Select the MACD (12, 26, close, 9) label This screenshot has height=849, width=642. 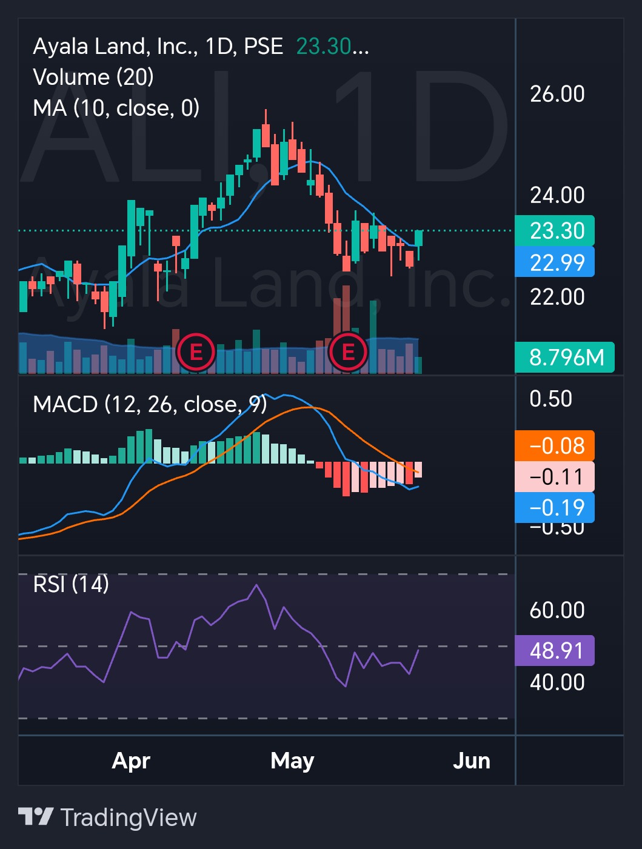pos(150,404)
